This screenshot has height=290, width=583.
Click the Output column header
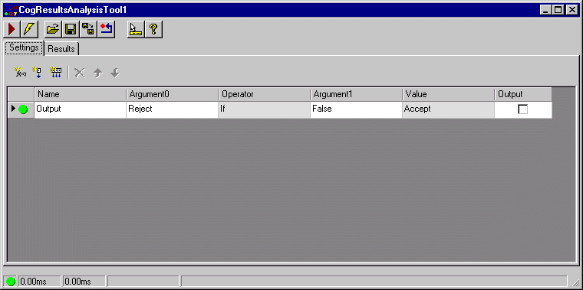pos(523,94)
